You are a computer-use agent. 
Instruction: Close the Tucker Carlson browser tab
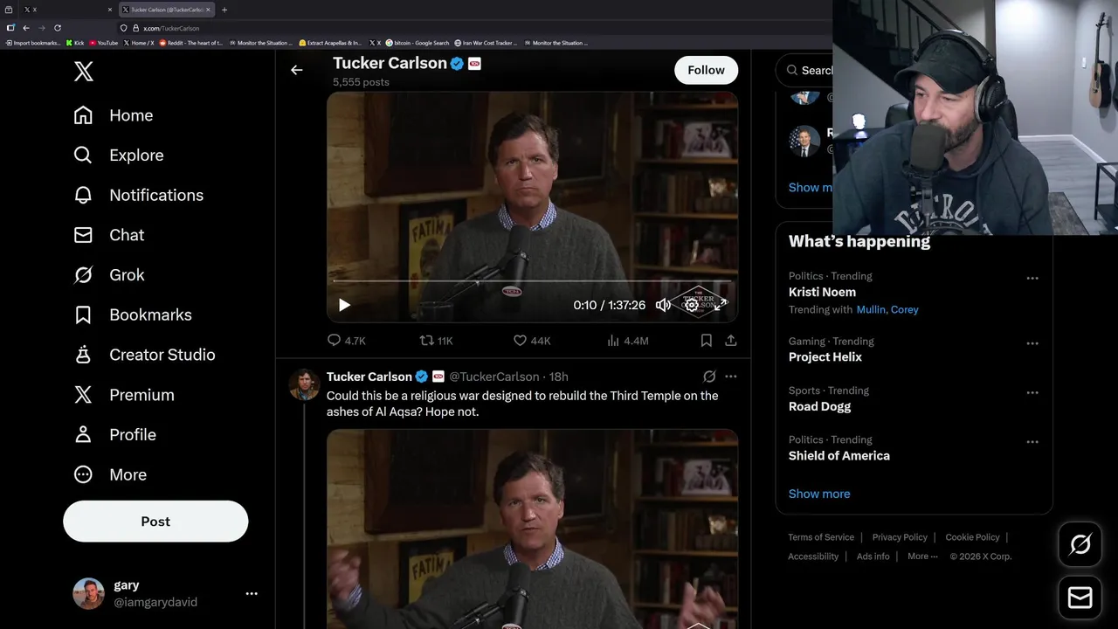pyautogui.click(x=208, y=10)
